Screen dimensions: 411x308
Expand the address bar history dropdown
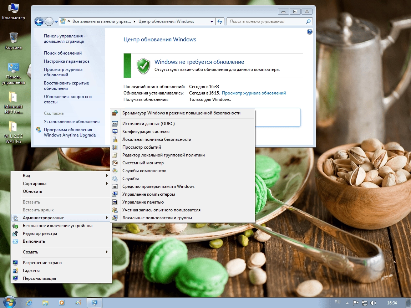[x=212, y=22]
